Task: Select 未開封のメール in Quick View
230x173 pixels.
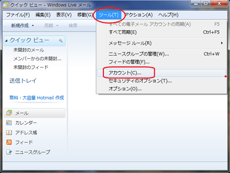Action: tap(29, 50)
